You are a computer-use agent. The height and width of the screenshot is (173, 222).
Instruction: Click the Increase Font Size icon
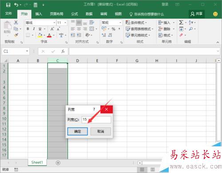click(52, 29)
